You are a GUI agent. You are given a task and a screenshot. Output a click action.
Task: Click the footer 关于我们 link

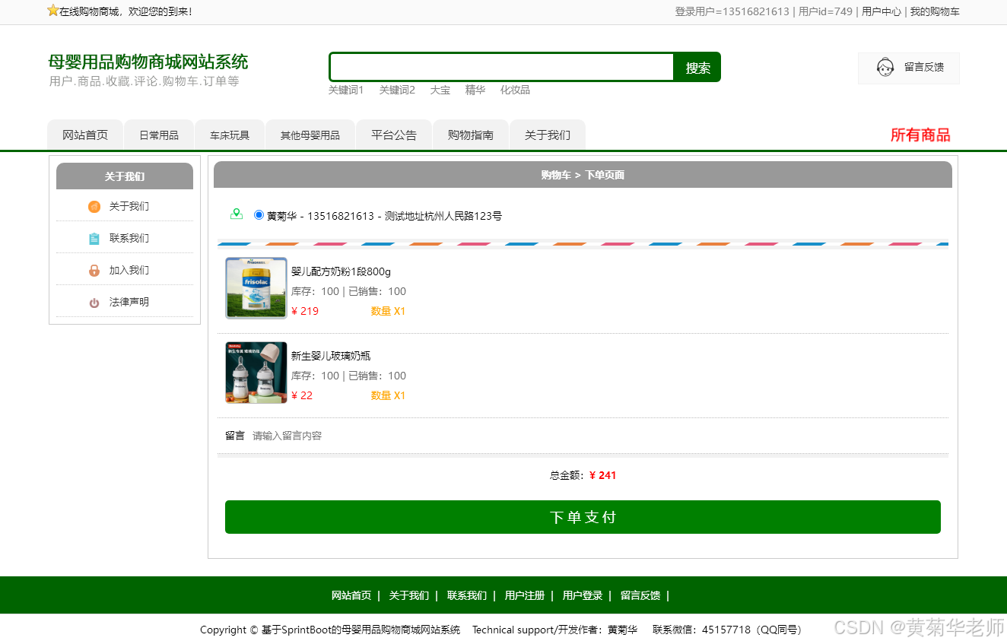point(409,595)
